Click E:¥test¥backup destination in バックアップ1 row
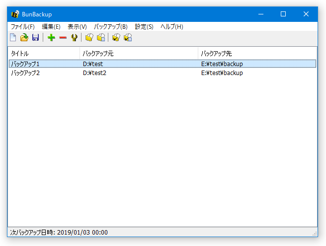The image size is (326, 246). [222, 64]
